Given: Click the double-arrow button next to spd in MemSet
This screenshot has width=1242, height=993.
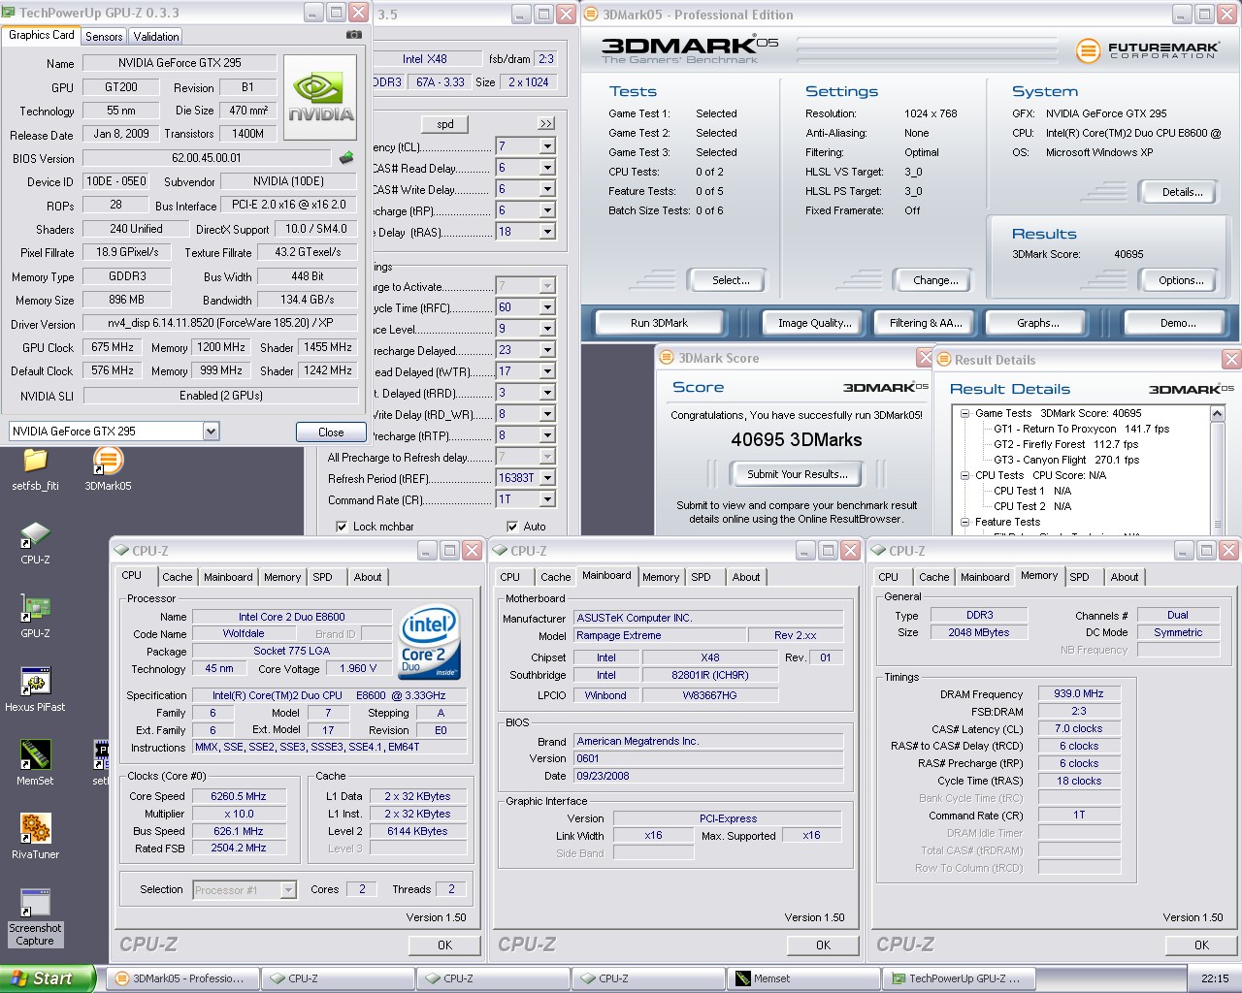Looking at the screenshot, I should coord(546,124).
